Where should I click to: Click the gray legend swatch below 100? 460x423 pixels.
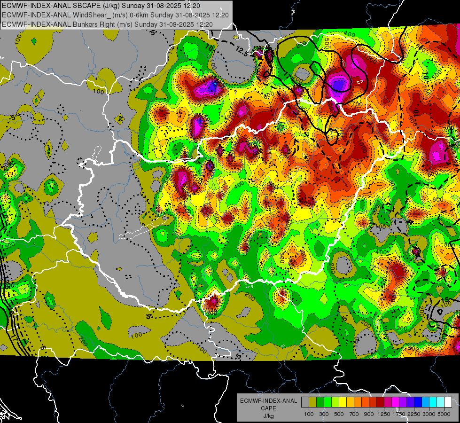coord(305,402)
